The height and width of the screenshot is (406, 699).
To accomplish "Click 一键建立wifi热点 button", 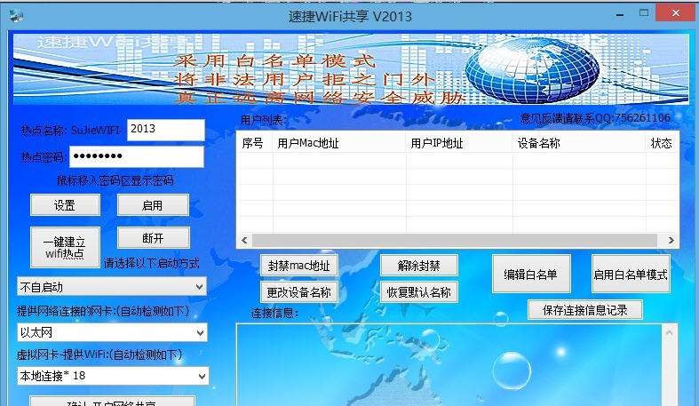I will (x=65, y=247).
